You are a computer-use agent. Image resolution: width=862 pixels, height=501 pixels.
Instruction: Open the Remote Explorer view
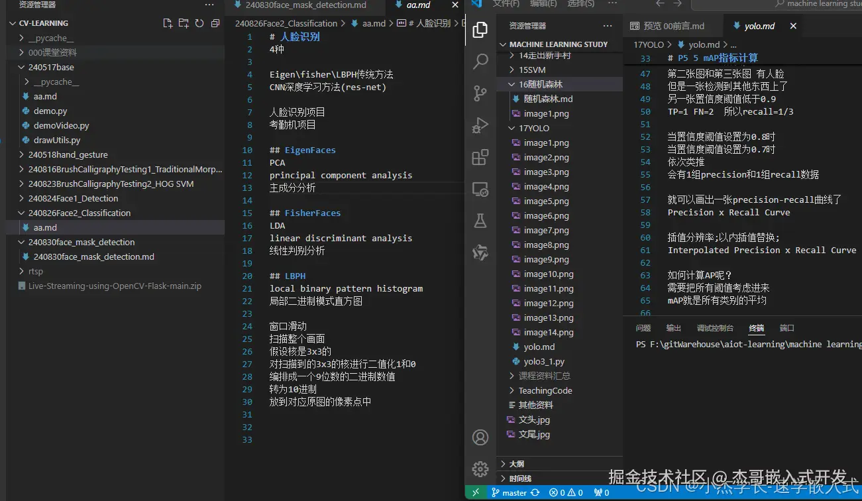[x=480, y=189]
